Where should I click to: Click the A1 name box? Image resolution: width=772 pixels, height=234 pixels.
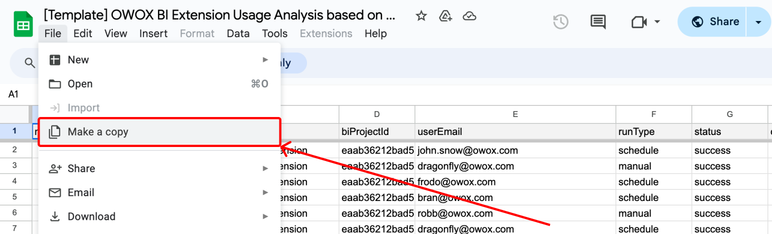click(14, 94)
